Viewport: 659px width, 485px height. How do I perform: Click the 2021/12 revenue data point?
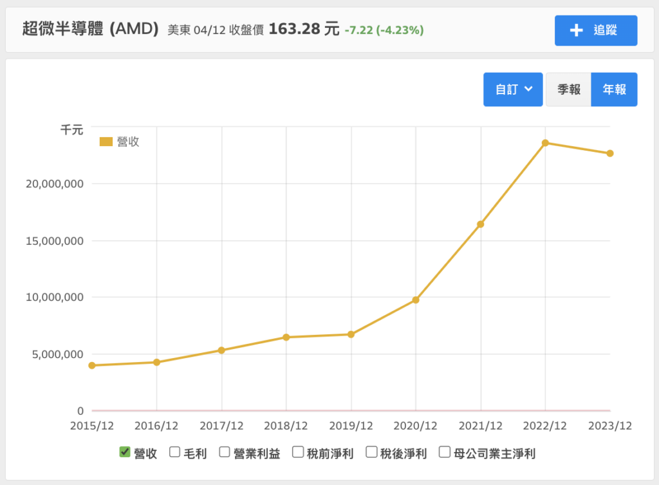[x=480, y=224]
